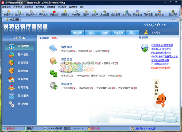Click the 销售模块 notebook icon

53,48
